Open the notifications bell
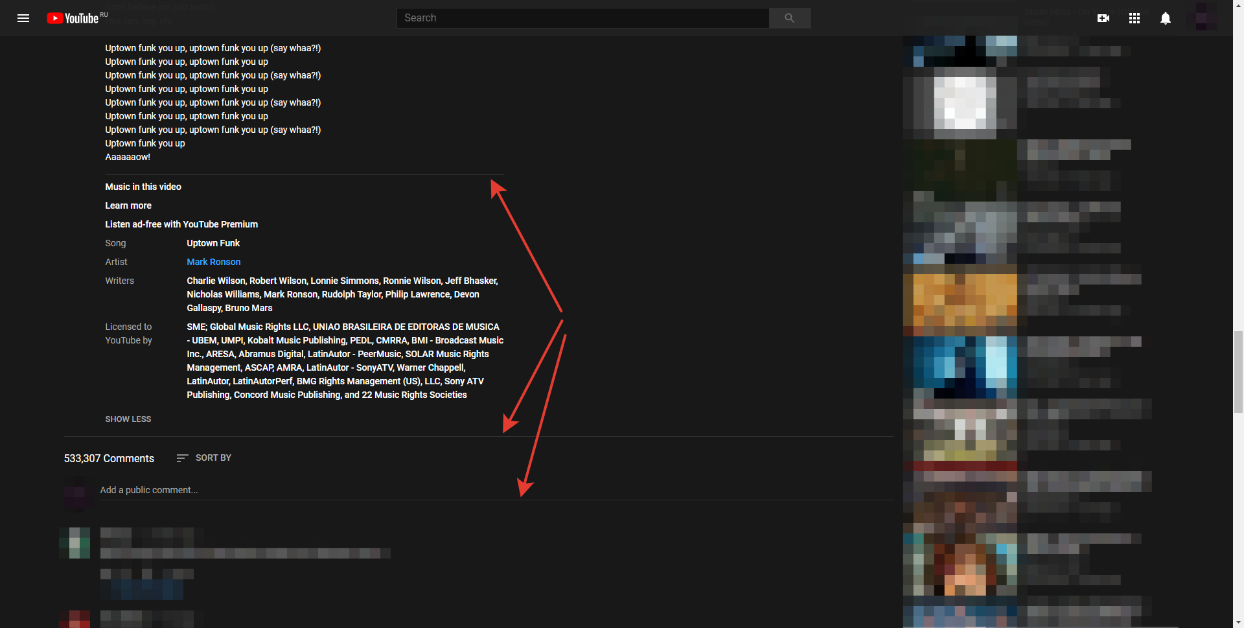1244x628 pixels. [x=1165, y=18]
